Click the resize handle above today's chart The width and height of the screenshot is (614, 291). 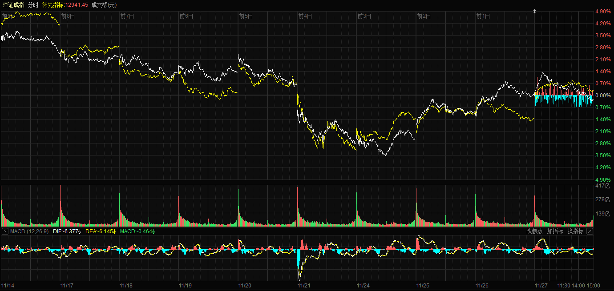(535, 11)
